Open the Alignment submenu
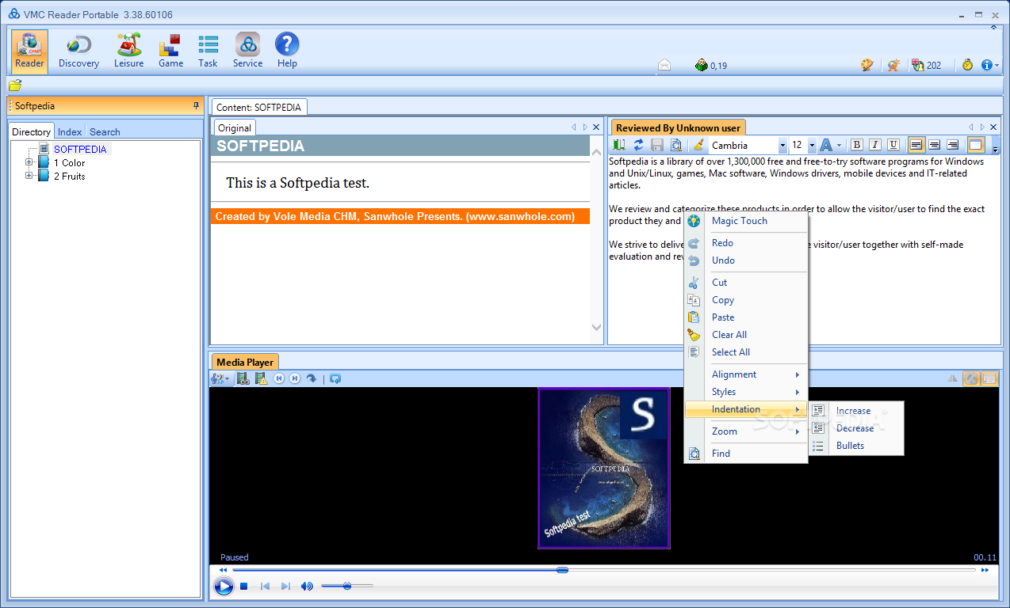 pyautogui.click(x=746, y=374)
